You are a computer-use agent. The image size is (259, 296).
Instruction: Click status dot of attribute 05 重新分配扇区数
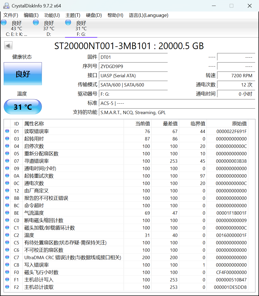(x=7, y=153)
